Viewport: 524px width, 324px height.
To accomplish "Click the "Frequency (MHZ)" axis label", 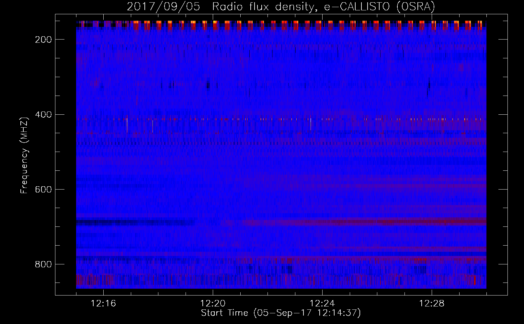I will click(24, 155).
